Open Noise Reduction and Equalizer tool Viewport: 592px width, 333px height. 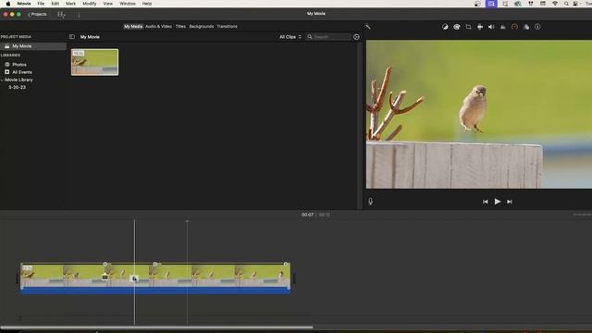pos(503,27)
